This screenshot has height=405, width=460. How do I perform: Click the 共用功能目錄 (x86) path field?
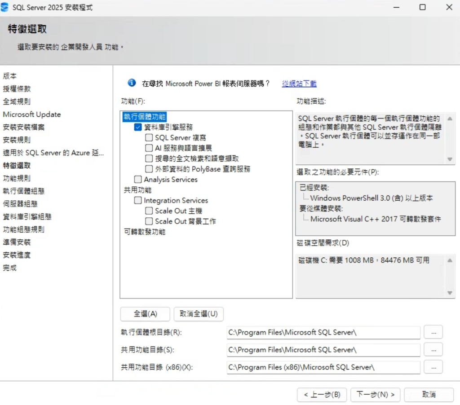[x=323, y=367]
